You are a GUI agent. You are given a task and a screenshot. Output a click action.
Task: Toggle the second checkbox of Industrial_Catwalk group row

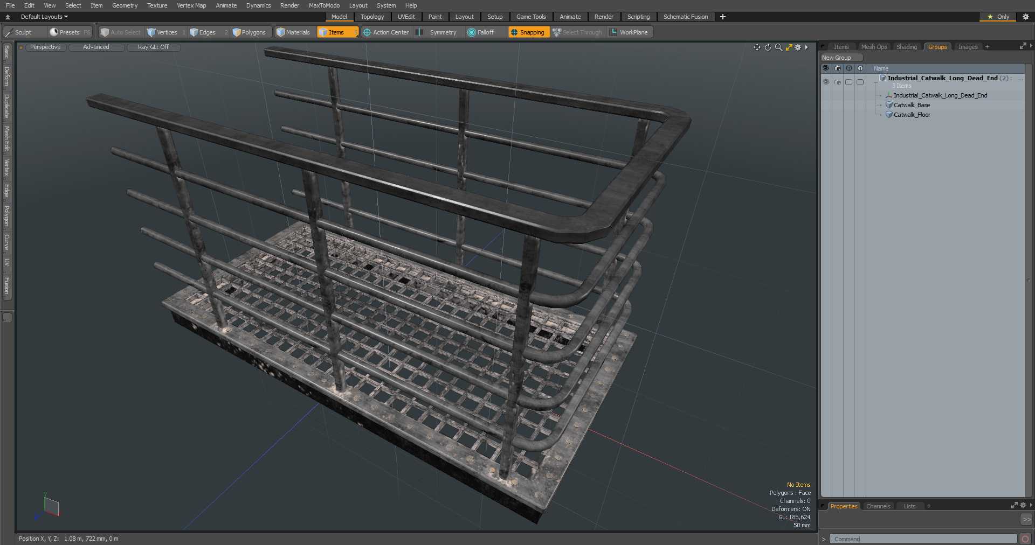click(860, 82)
